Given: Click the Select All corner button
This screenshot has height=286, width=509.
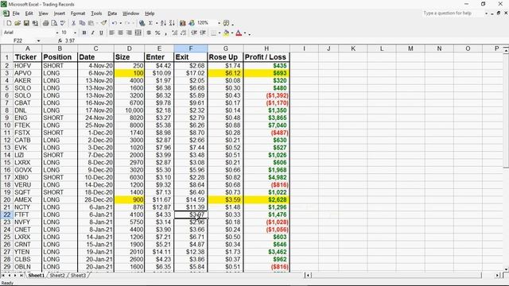Looking at the screenshot, I should click(6, 48).
